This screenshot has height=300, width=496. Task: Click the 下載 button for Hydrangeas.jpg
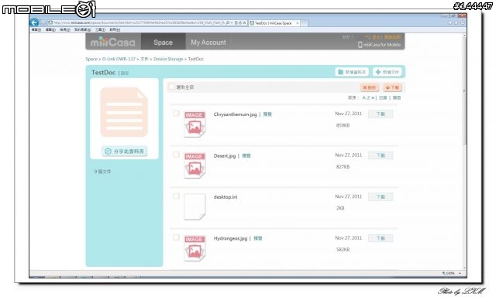381,238
